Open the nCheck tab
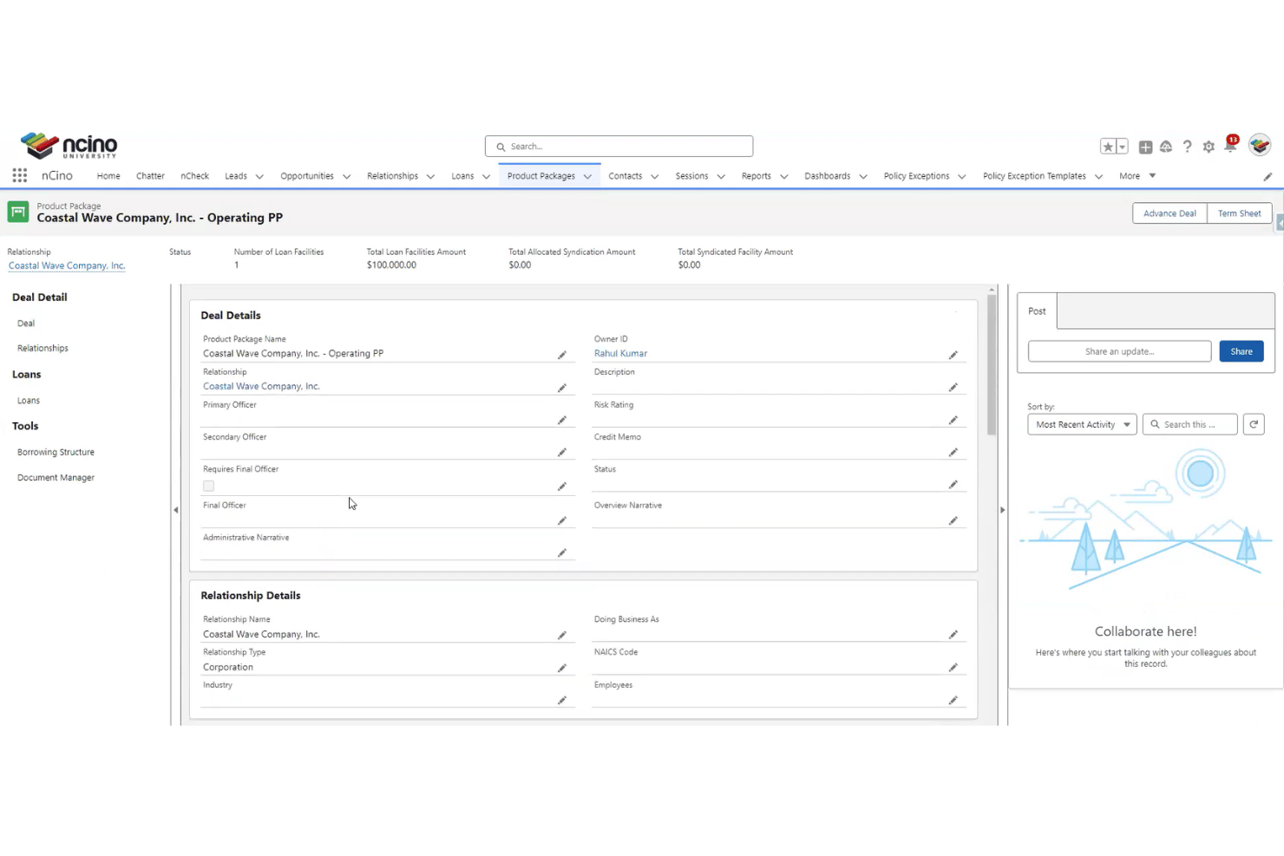 (194, 176)
